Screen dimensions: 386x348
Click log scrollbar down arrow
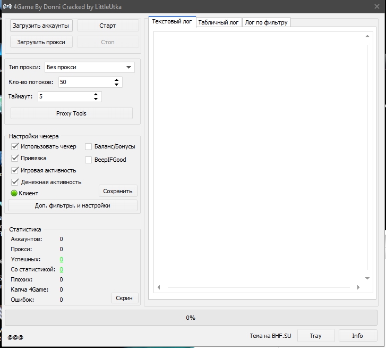367,278
